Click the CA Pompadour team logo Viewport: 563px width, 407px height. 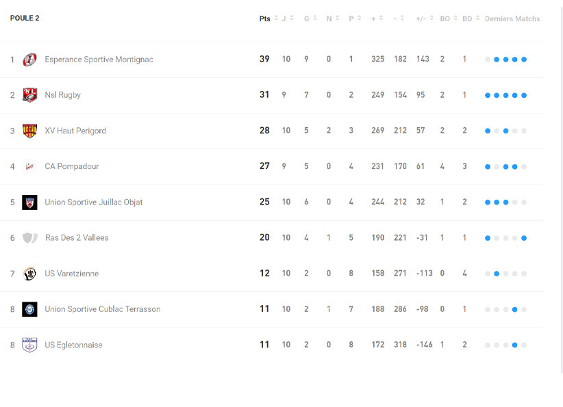pos(29,166)
